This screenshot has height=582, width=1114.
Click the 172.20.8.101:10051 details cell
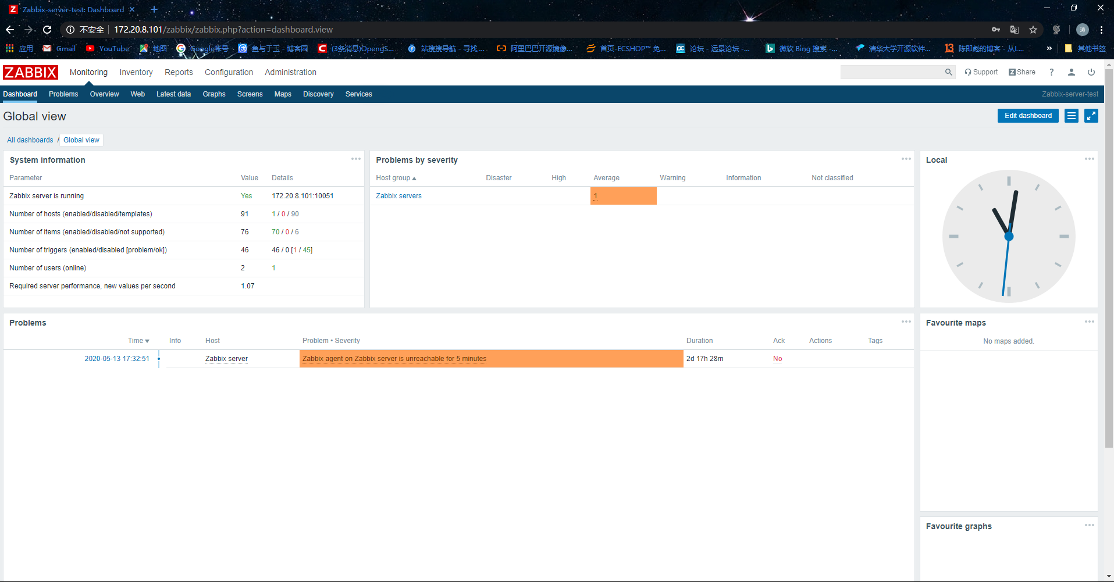(302, 196)
